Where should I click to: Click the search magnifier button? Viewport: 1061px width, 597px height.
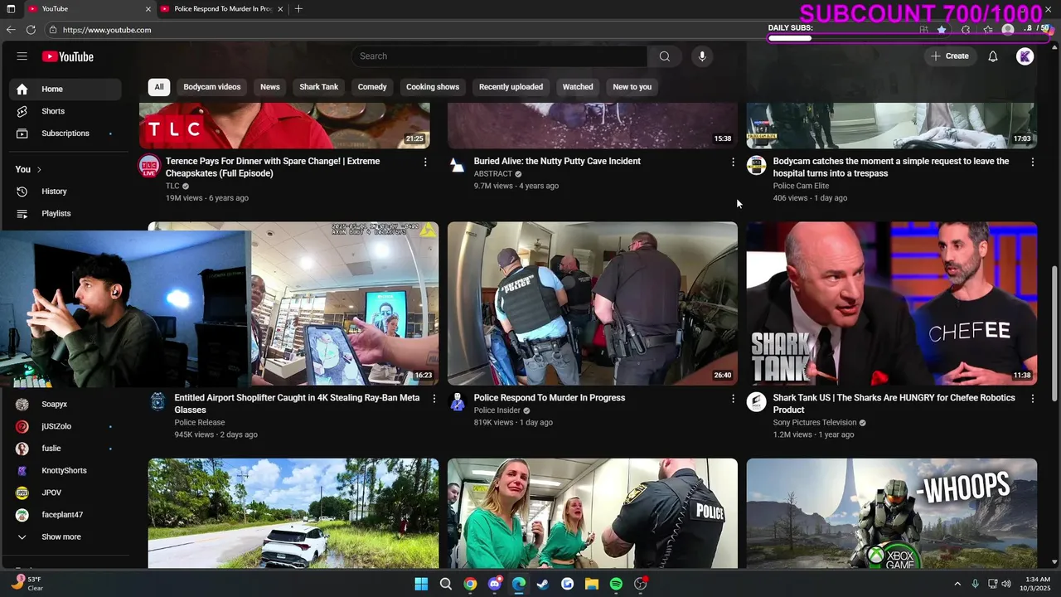(664, 56)
